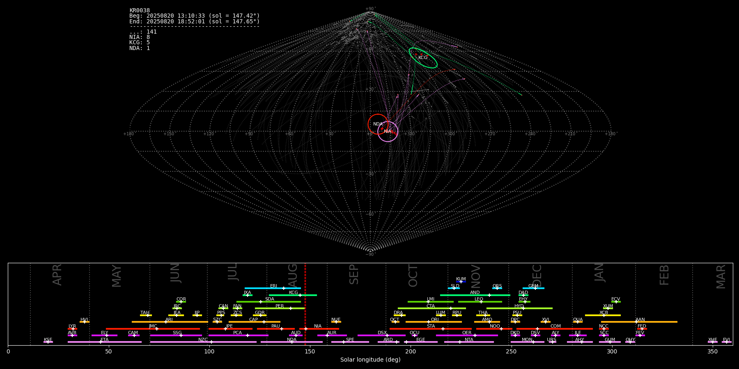Select the XCB shower bar

click(603, 315)
